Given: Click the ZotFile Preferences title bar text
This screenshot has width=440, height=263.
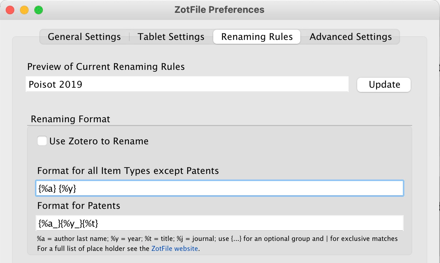Looking at the screenshot, I should tap(220, 10).
